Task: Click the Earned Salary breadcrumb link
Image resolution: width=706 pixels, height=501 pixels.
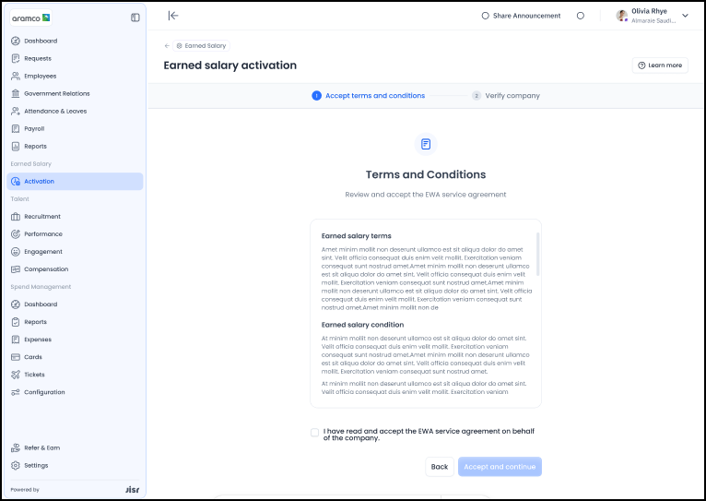Action: tap(205, 45)
